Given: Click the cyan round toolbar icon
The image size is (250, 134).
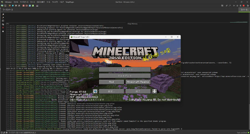Looking at the screenshot, I should (x=13, y=6).
